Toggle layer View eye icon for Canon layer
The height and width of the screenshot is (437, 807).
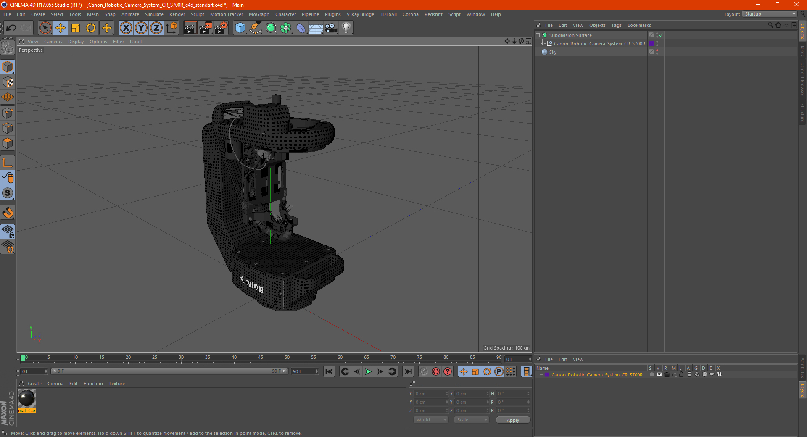[x=659, y=374]
